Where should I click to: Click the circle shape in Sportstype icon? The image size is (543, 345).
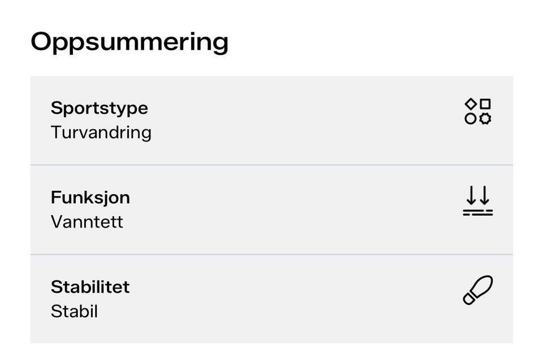pyautogui.click(x=471, y=119)
